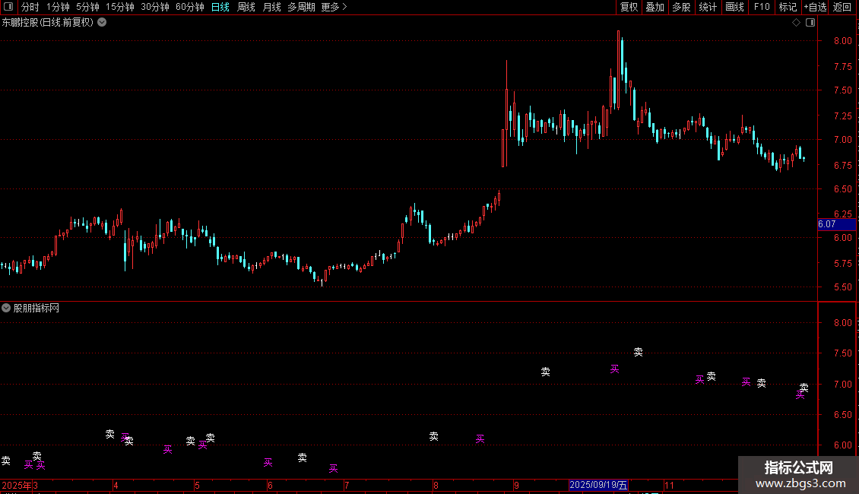Open the 多周期 multi-period view
This screenshot has height=494, width=859.
[x=301, y=7]
